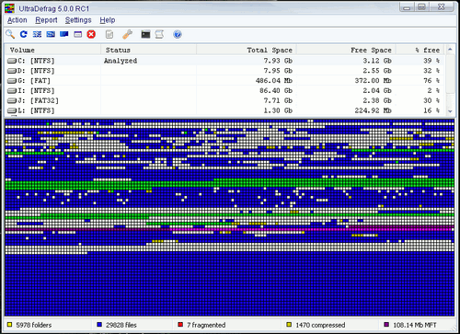Viewport: 460px width, 334px height.
Task: Close the UltraDefrag window
Action: point(442,7)
